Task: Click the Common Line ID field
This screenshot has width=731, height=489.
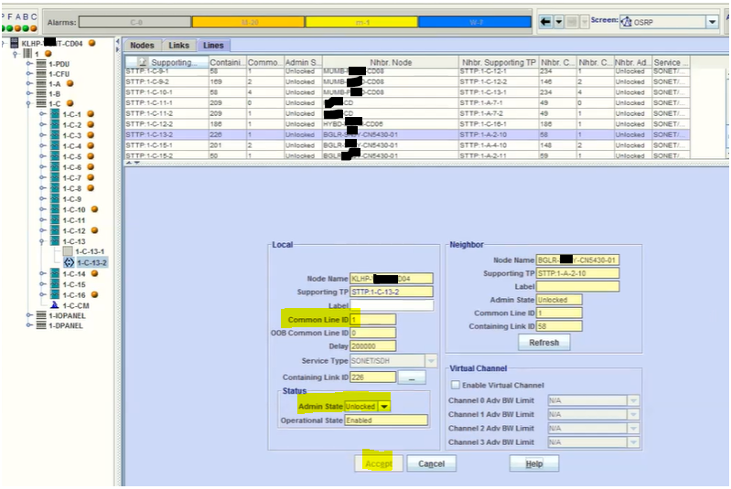Action: (x=373, y=320)
